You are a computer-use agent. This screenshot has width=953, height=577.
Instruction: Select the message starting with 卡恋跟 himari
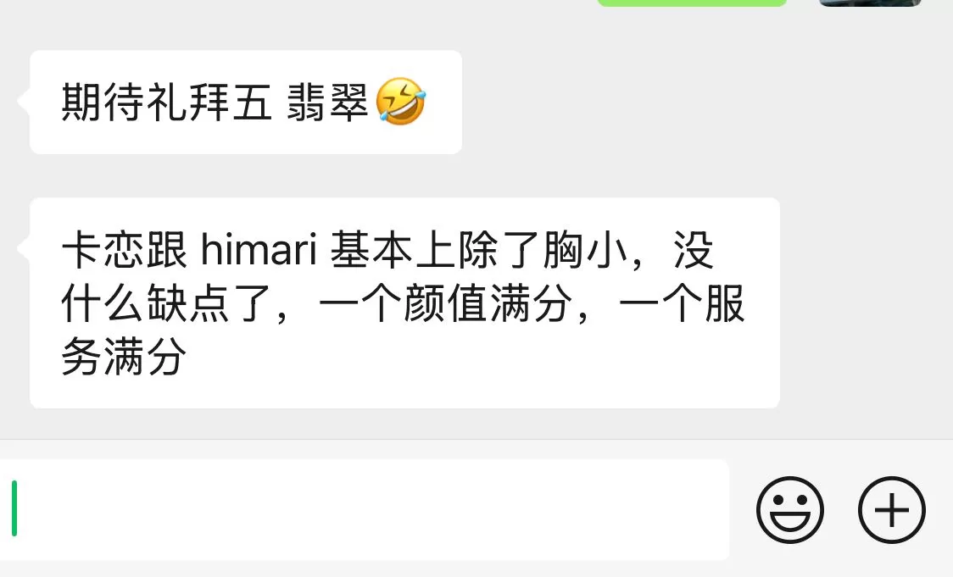pyautogui.click(x=404, y=302)
